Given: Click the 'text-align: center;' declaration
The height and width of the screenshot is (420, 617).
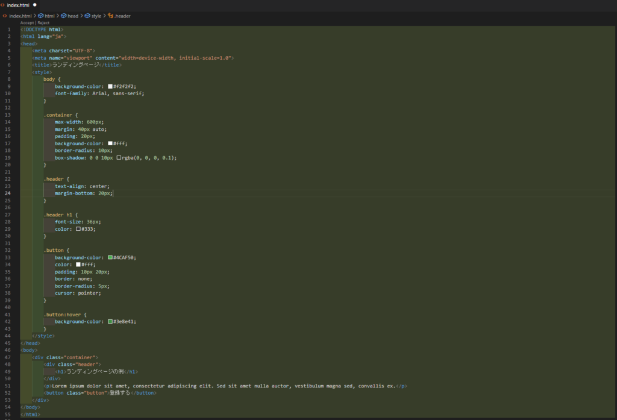Looking at the screenshot, I should (x=82, y=186).
